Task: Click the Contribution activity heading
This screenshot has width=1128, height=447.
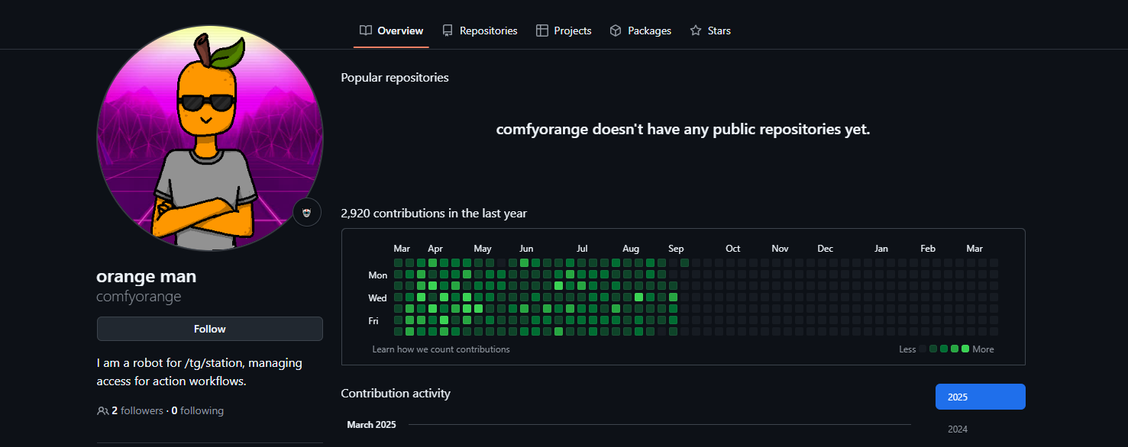Action: 396,393
